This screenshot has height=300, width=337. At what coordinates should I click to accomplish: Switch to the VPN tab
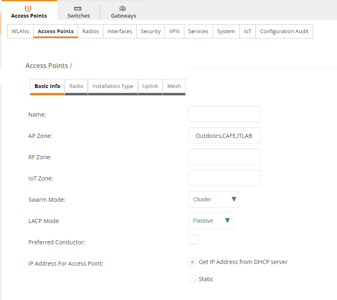click(x=174, y=31)
